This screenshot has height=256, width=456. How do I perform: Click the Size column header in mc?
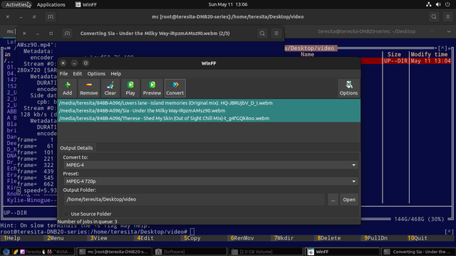pos(394,54)
